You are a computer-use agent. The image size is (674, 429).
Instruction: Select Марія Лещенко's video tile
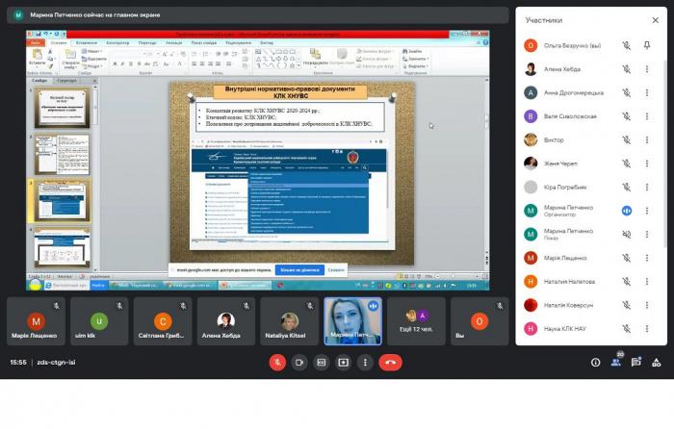pos(37,321)
